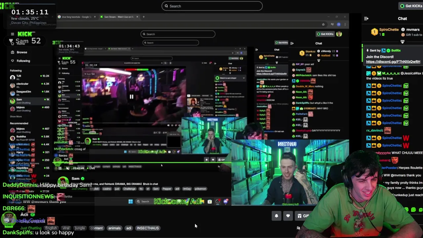Expand the chat gifters leaderboard chevron
Screen dimensions: 423x238
click(x=403, y=42)
